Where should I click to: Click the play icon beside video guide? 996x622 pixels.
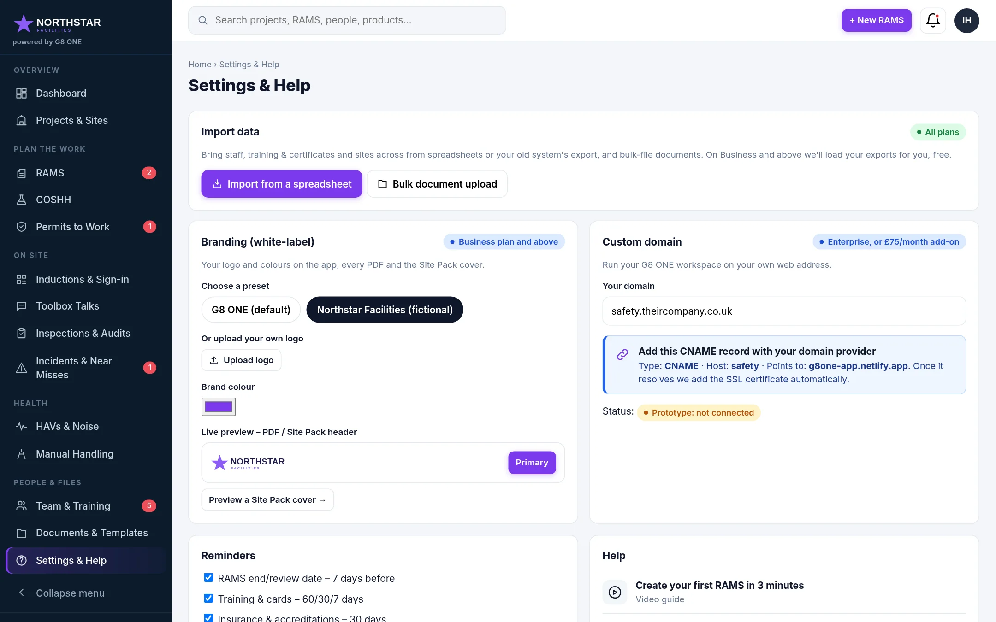tap(615, 592)
